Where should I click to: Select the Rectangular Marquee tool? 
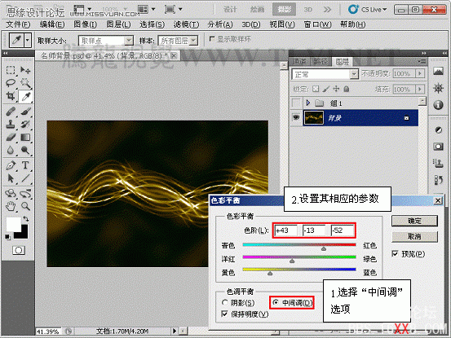point(11,70)
